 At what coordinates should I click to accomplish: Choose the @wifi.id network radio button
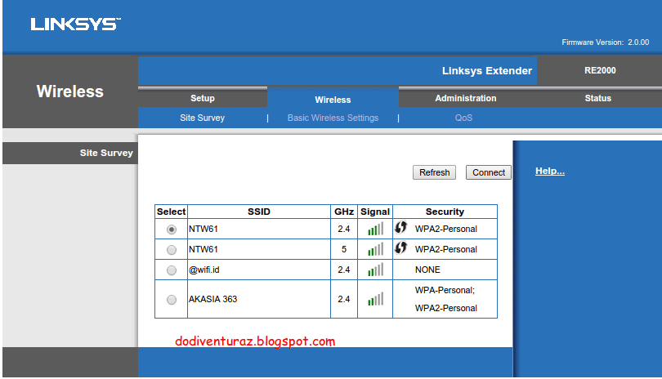click(172, 270)
